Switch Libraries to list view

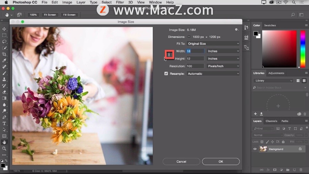[304, 81]
